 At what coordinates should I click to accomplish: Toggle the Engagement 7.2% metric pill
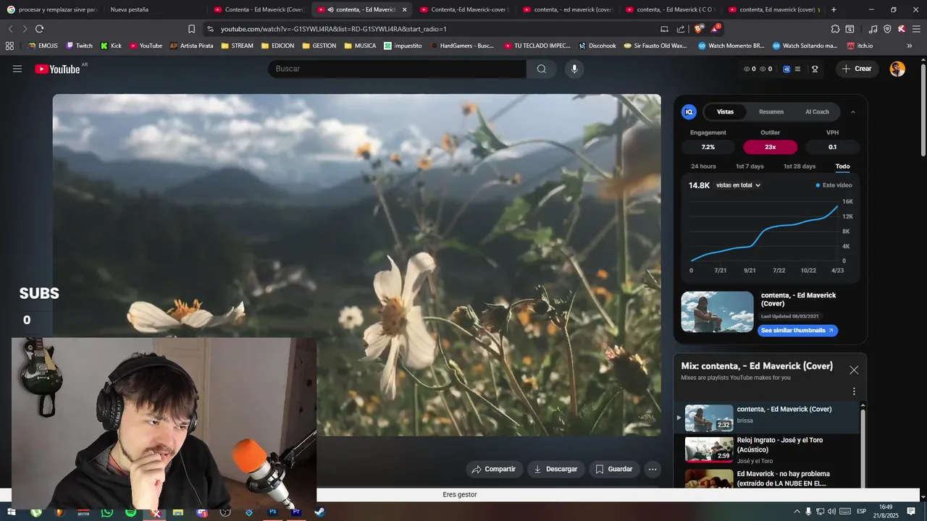tap(708, 147)
